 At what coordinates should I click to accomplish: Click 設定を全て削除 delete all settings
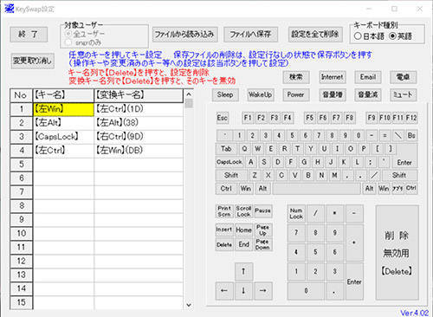315,35
